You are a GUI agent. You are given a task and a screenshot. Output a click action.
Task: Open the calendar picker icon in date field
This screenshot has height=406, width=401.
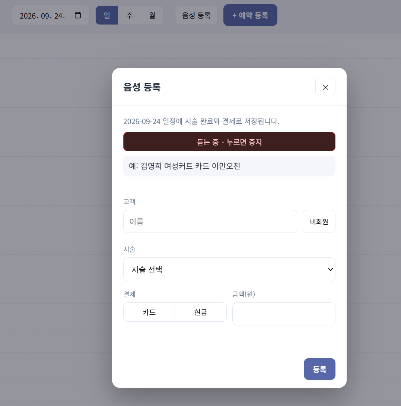(x=78, y=15)
